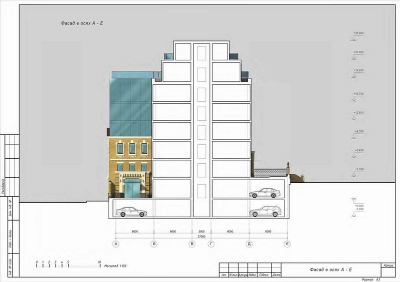Select the Масштаб 1:150 scale label
This screenshot has height=282, width=400.
(x=115, y=267)
